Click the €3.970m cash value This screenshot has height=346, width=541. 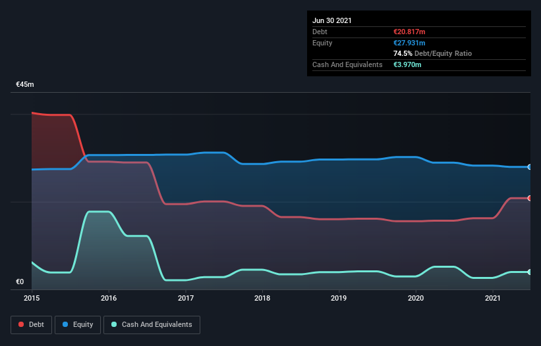pyautogui.click(x=407, y=64)
